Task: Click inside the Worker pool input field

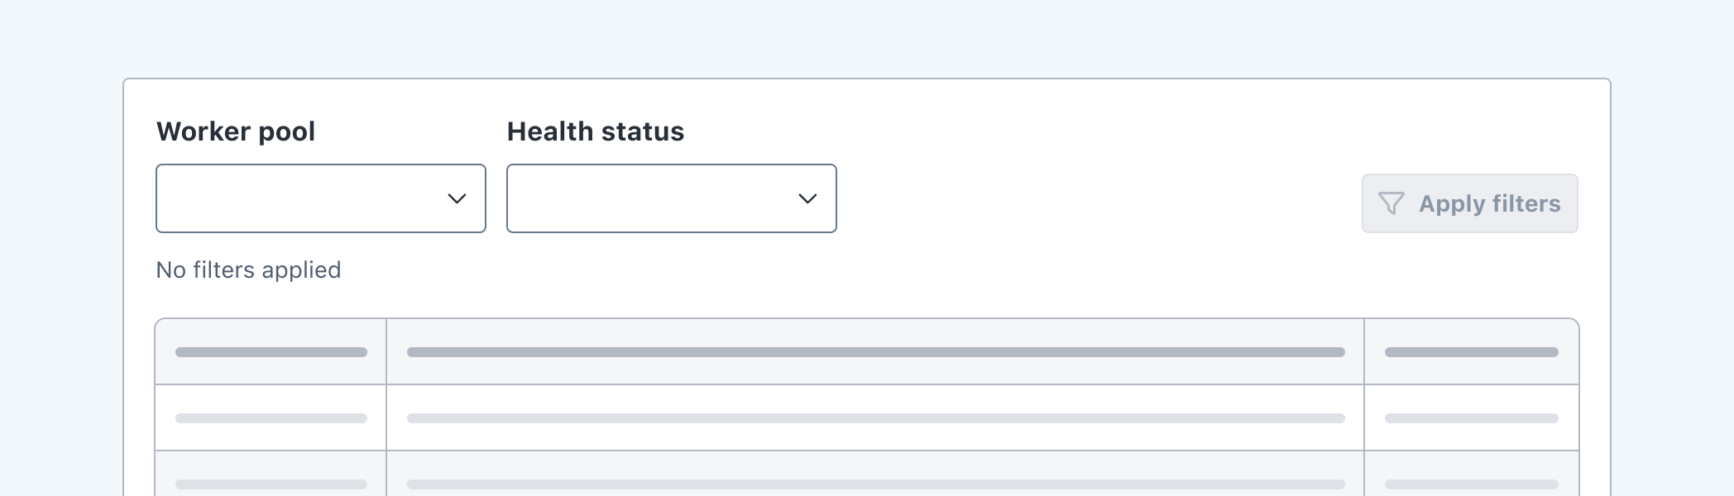Action: [x=290, y=198]
